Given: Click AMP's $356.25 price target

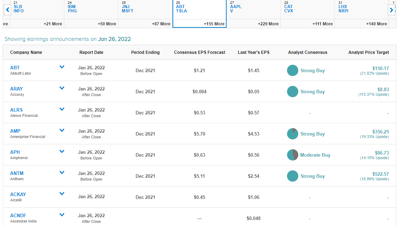Looking at the screenshot, I should click(x=380, y=131).
